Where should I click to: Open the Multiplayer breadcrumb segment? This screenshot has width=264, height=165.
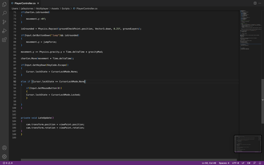pos(42,8)
